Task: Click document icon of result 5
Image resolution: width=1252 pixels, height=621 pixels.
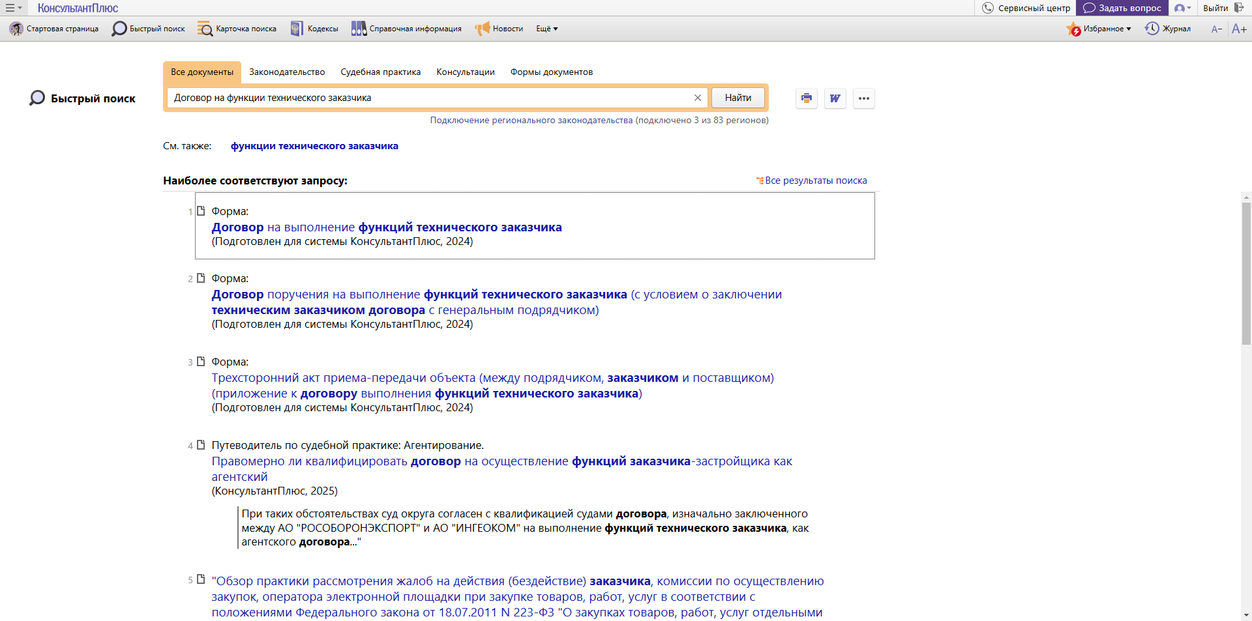Action: pyautogui.click(x=201, y=579)
